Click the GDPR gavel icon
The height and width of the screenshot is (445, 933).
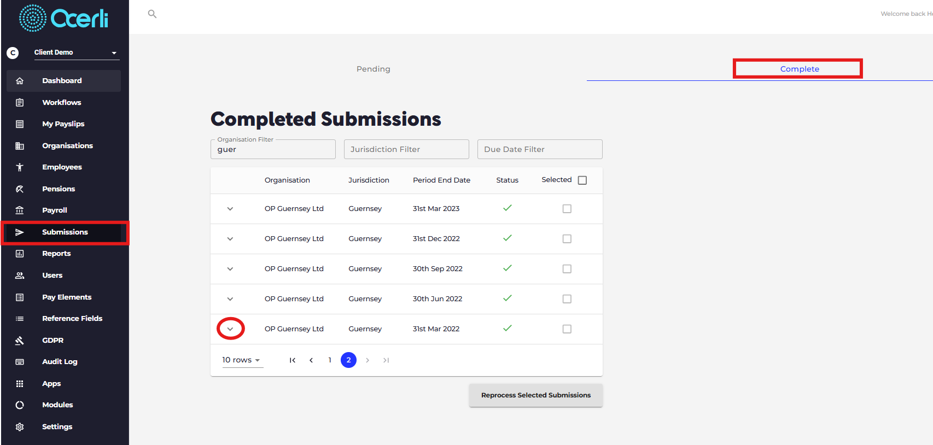point(20,341)
